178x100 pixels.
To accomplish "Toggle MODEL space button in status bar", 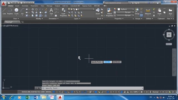I will click(49, 92).
